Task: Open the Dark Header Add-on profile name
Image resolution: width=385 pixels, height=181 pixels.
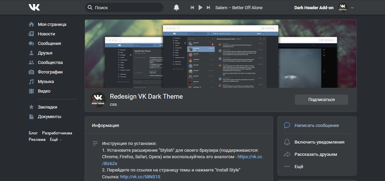Action: (314, 7)
